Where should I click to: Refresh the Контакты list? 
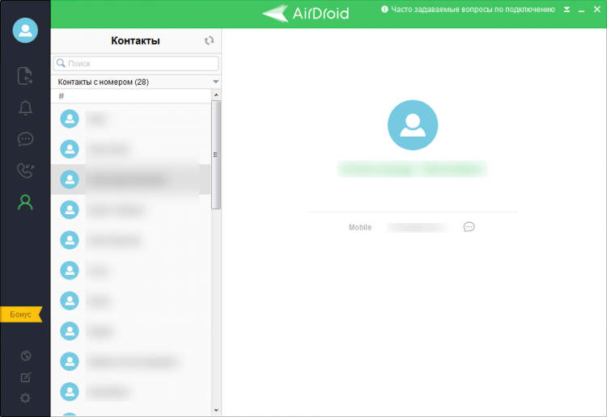[x=209, y=40]
